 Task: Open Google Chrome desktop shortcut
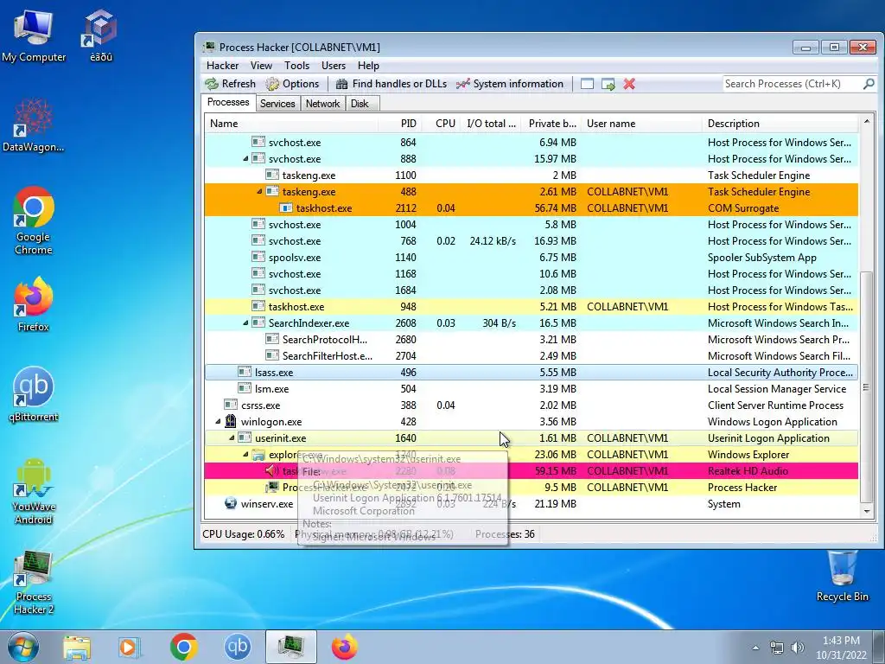(34, 220)
